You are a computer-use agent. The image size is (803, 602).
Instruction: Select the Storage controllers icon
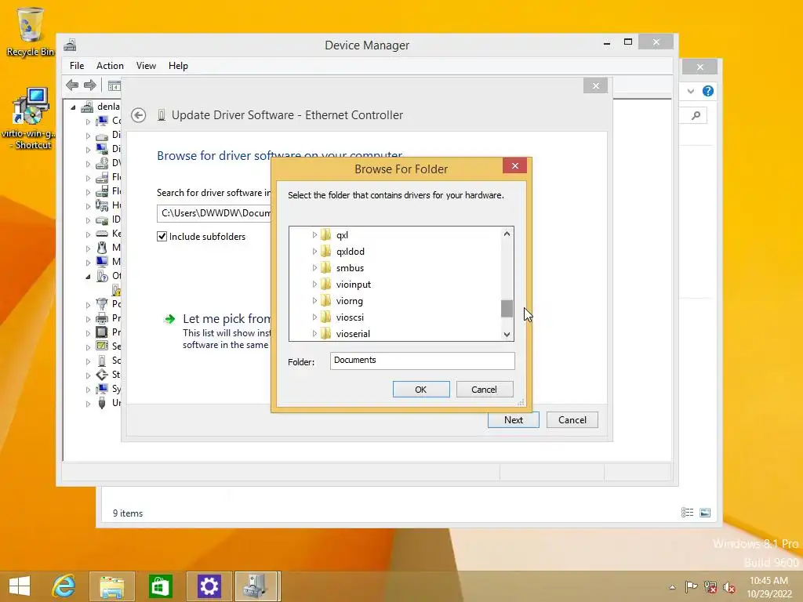click(x=102, y=375)
